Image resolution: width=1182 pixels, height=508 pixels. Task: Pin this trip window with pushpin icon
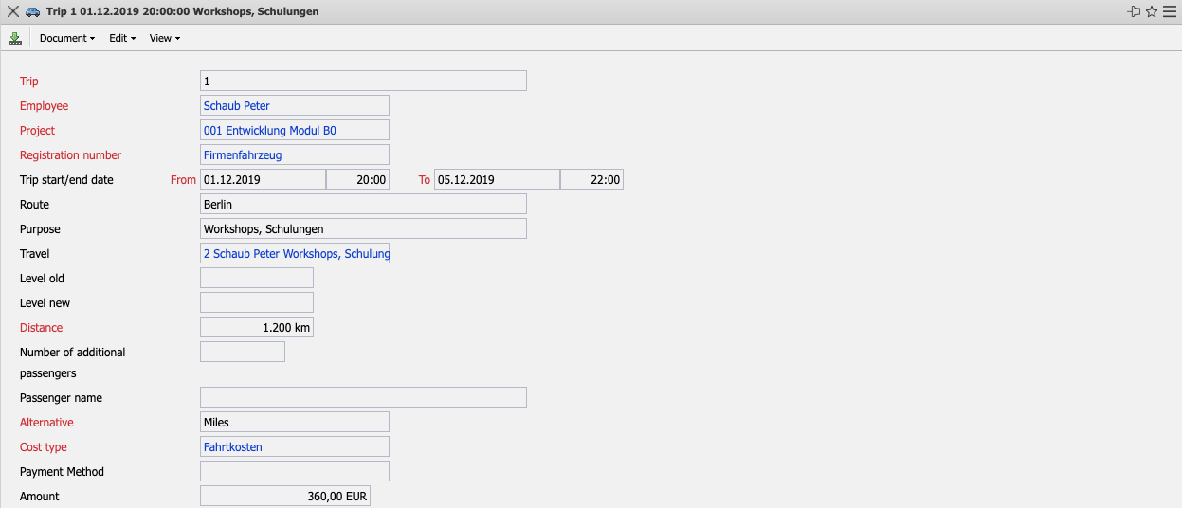1134,11
